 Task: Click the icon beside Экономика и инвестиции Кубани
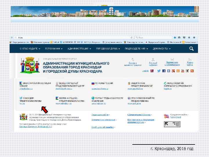(x=21, y=83)
